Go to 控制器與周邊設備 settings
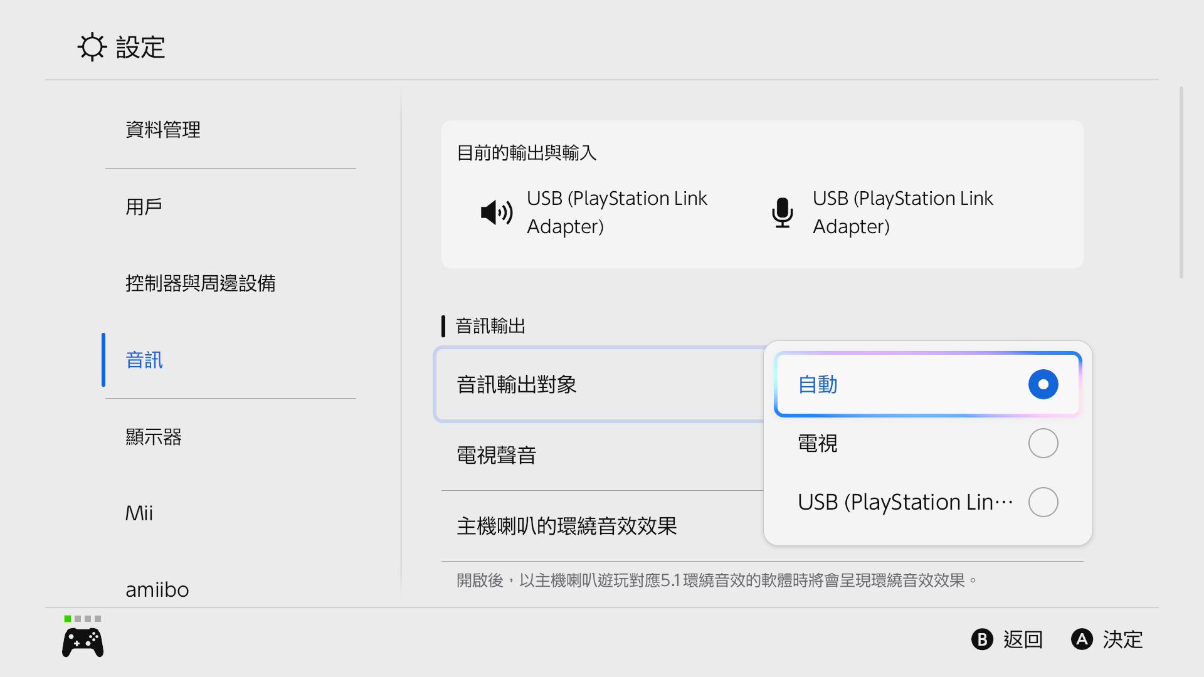This screenshot has width=1204, height=677. 201,283
